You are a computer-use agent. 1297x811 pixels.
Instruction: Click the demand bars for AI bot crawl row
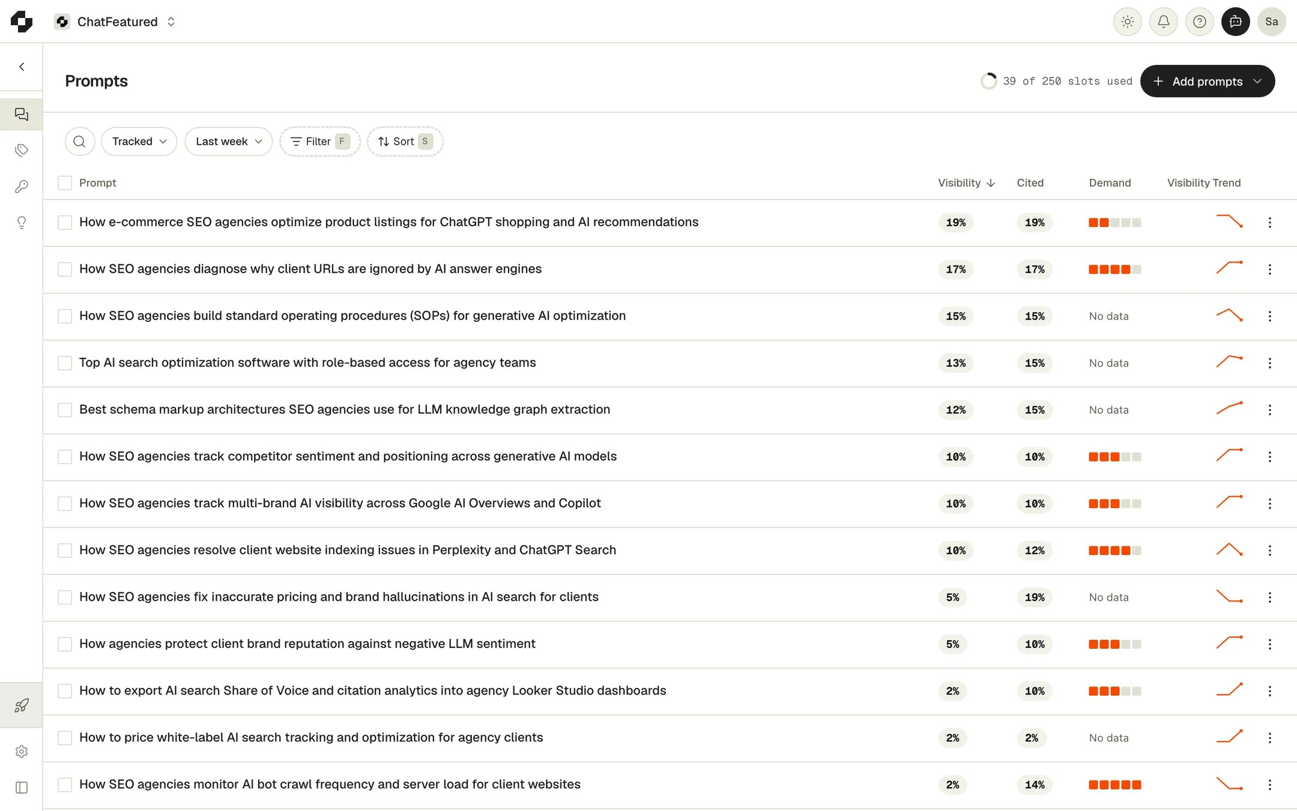coord(1115,785)
